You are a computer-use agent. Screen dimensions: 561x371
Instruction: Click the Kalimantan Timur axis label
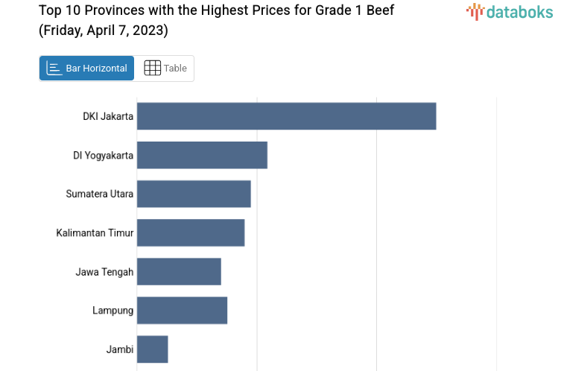click(x=95, y=232)
